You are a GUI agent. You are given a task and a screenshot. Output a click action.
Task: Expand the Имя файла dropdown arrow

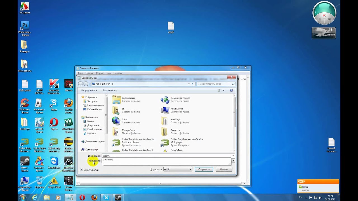(x=233, y=156)
